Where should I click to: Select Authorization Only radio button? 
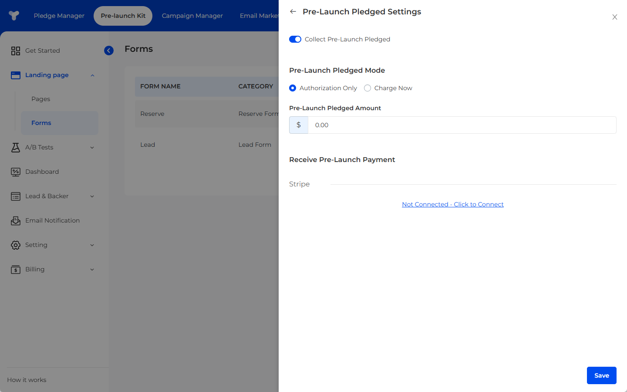pos(293,88)
